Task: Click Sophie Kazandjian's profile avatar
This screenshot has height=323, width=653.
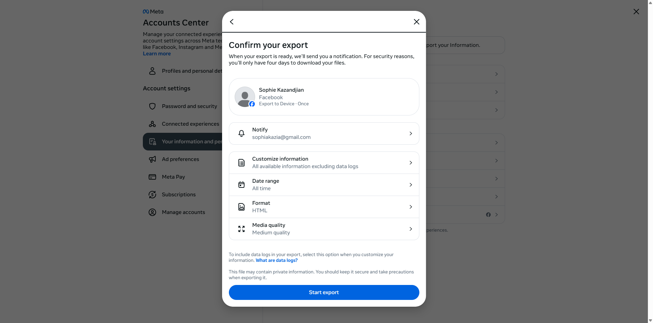Action: [245, 97]
